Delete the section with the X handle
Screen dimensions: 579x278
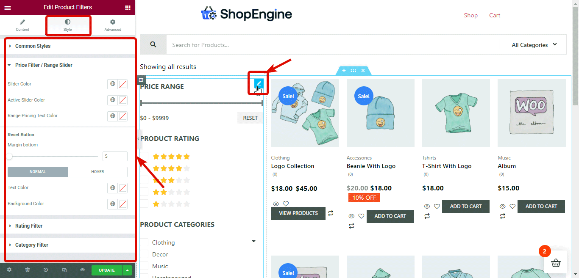tap(363, 71)
